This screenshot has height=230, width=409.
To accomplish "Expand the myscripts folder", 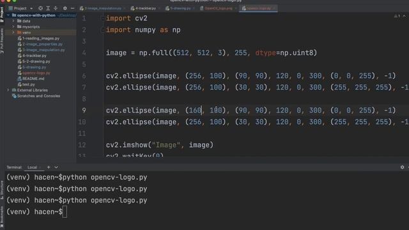I will [x=13, y=27].
